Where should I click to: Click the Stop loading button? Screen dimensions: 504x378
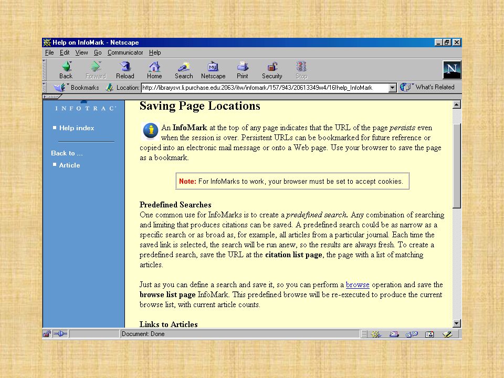click(x=301, y=70)
